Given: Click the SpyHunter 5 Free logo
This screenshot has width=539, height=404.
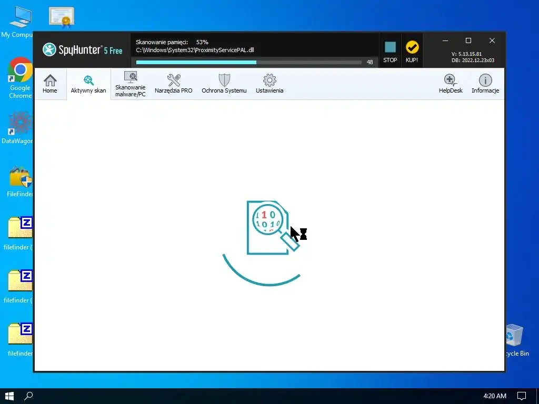Looking at the screenshot, I should coord(83,50).
